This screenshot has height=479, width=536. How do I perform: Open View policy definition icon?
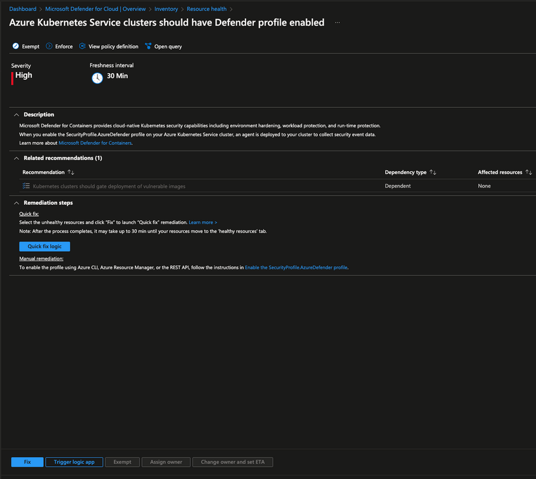point(82,46)
